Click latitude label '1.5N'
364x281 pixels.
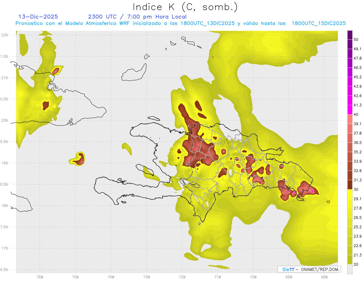(x=5, y=57)
